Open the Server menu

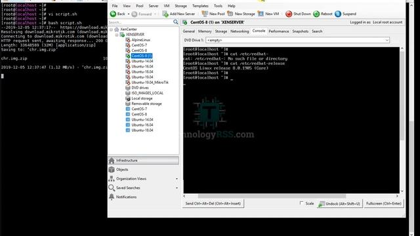[154, 6]
